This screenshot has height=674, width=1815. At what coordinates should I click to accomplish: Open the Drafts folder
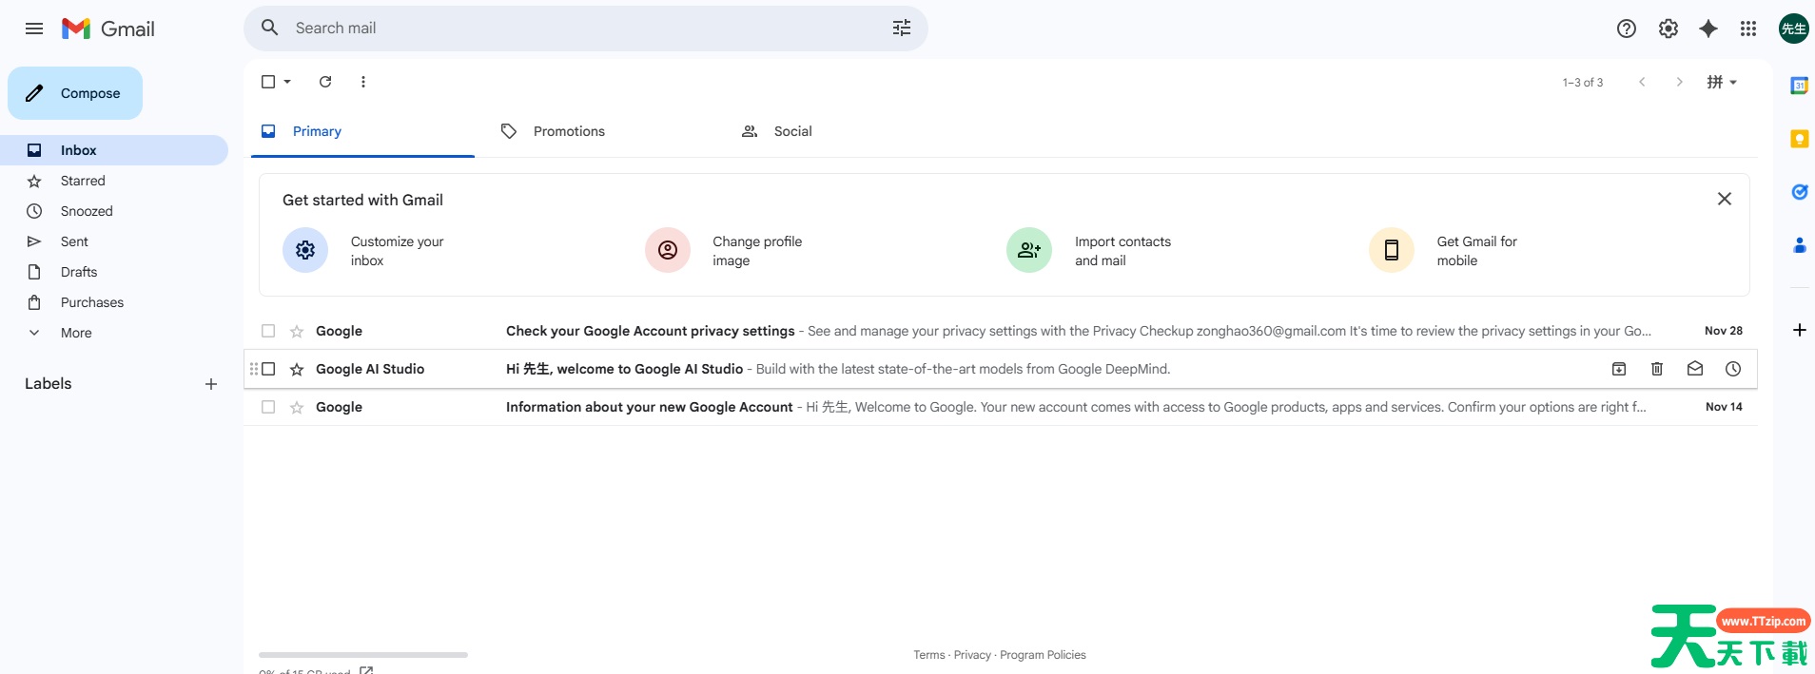click(x=114, y=272)
